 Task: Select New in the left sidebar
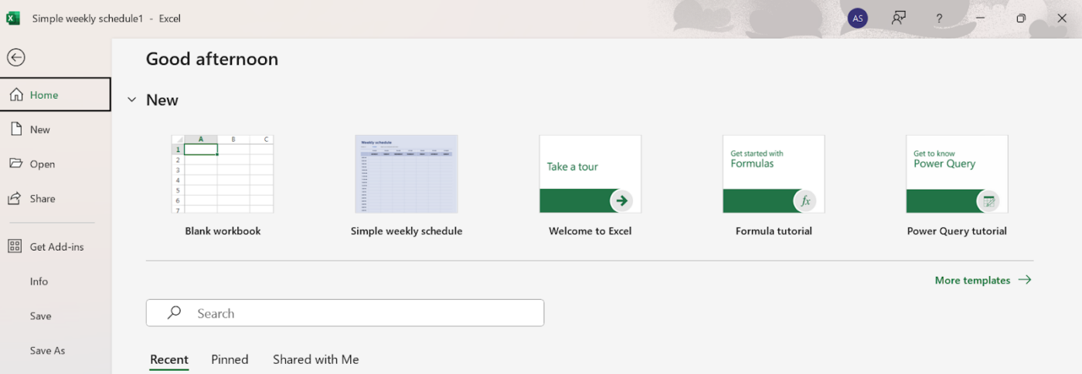(55, 130)
